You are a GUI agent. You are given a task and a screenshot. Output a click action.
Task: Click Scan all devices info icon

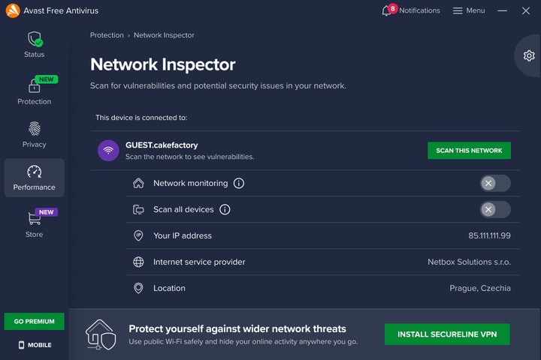click(x=225, y=209)
